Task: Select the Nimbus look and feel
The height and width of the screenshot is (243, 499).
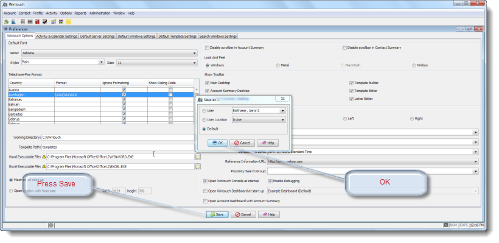Action: coord(414,65)
